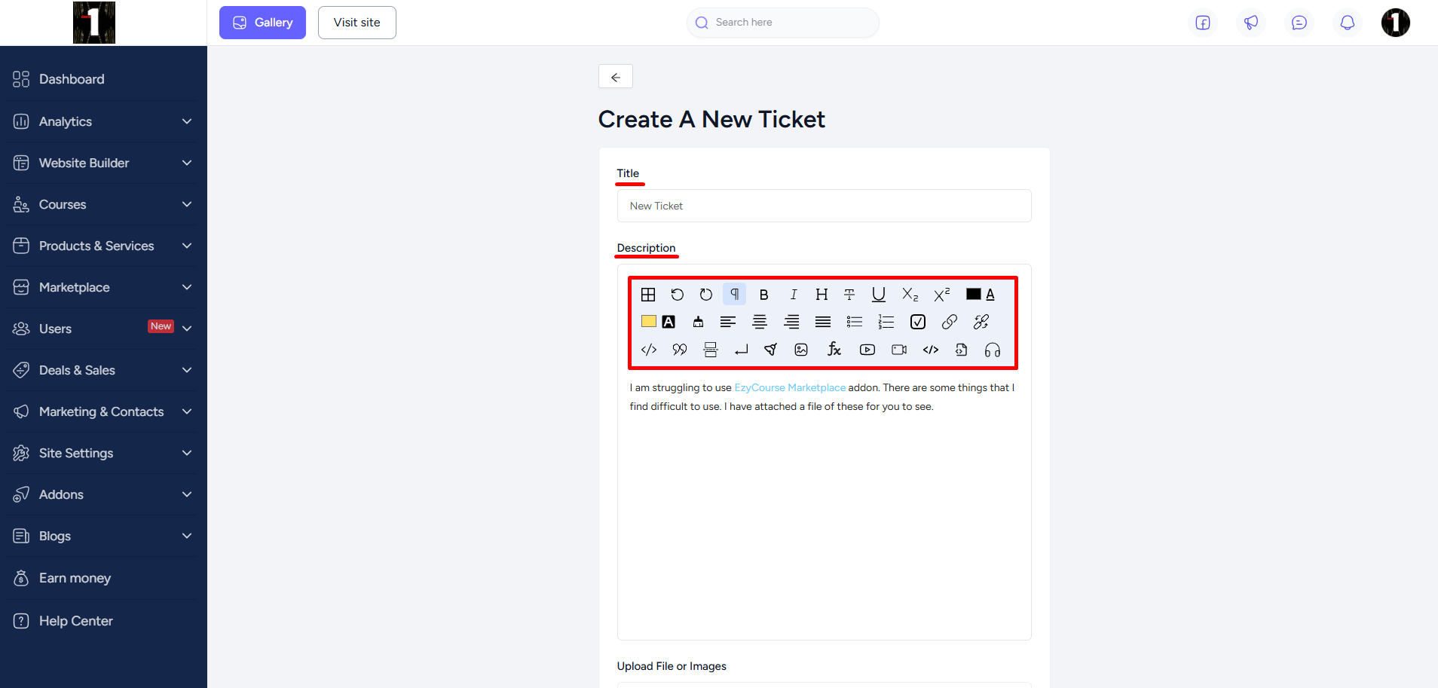
Task: Toggle italic formatting
Action: coord(793,295)
